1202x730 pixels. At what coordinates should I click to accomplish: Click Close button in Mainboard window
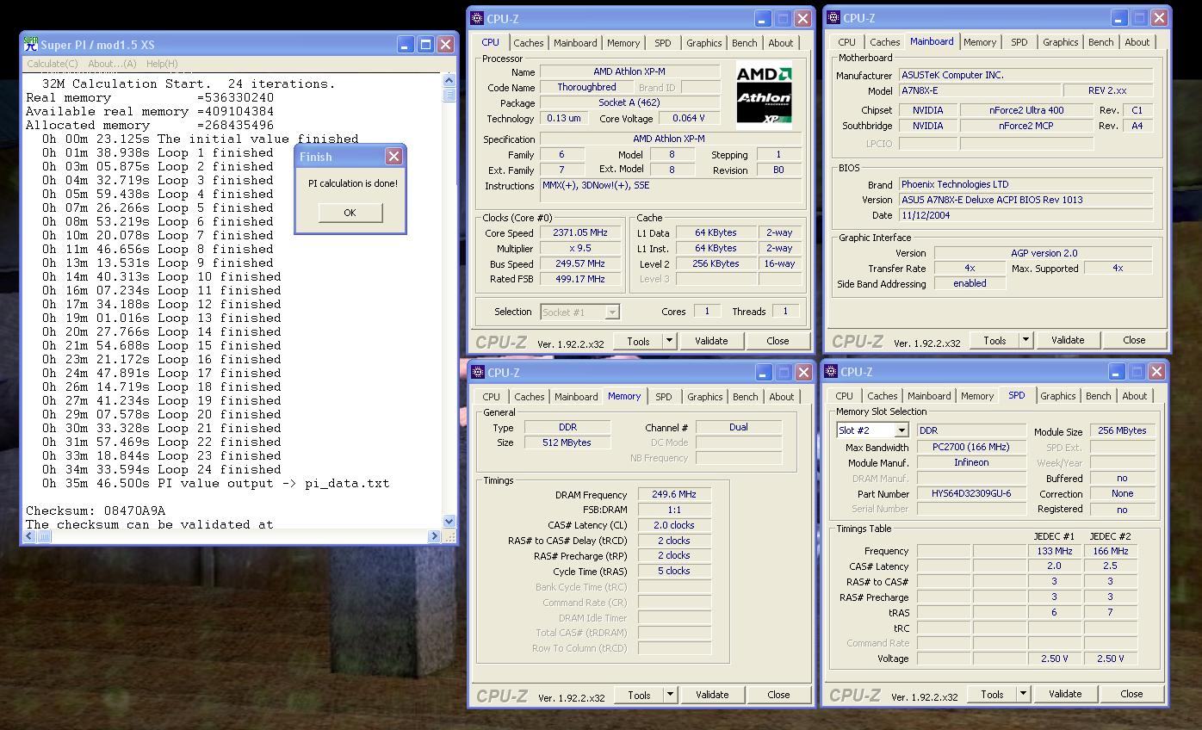[1134, 340]
